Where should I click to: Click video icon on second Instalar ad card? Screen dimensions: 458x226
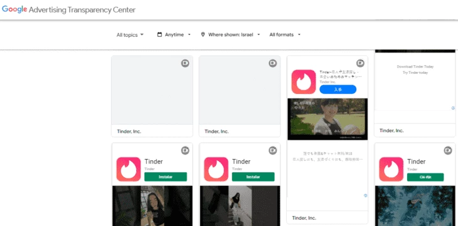point(273,150)
